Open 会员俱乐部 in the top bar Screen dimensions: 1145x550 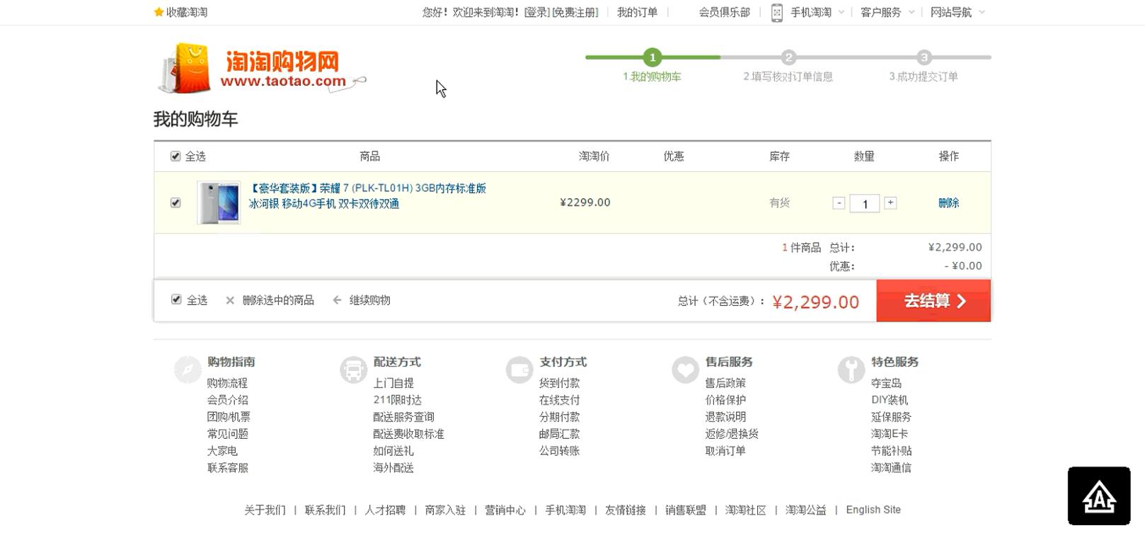pyautogui.click(x=724, y=12)
